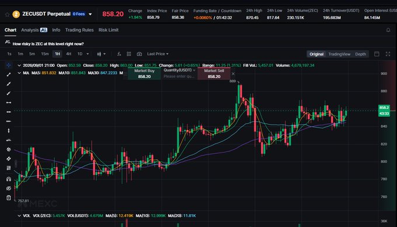
Task: Delete all drawings with the trash icon
Action: (9, 198)
